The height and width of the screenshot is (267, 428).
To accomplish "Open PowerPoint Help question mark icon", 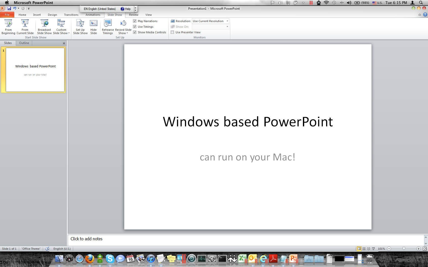I will (x=425, y=15).
